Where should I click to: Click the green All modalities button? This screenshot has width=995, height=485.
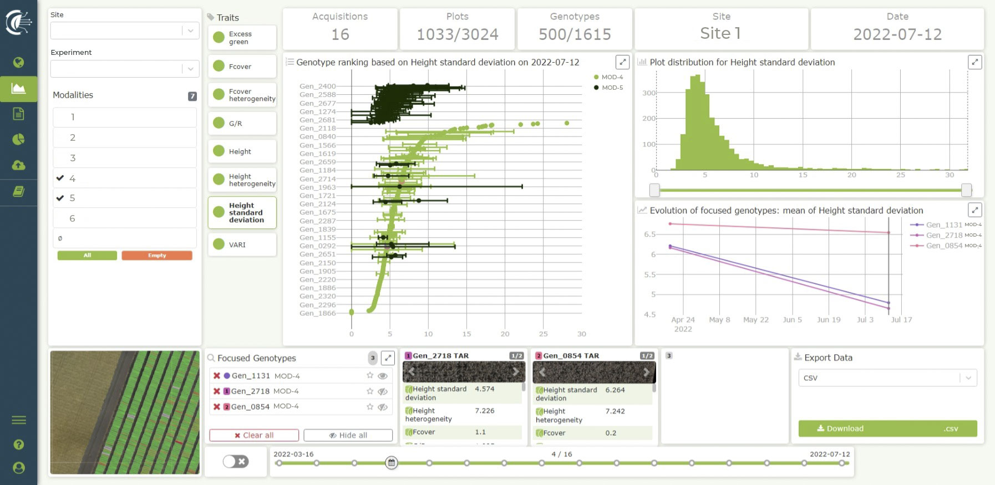point(87,256)
